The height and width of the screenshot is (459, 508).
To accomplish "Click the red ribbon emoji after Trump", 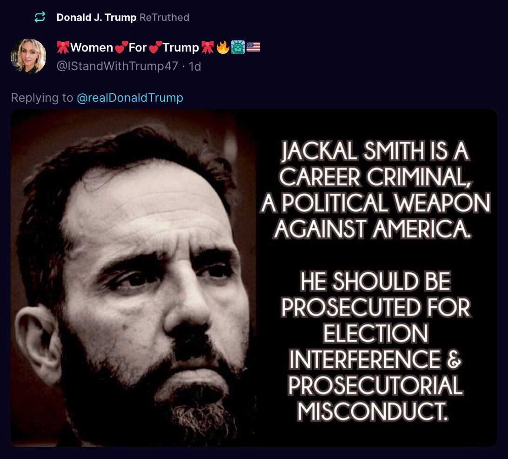I will pyautogui.click(x=207, y=47).
